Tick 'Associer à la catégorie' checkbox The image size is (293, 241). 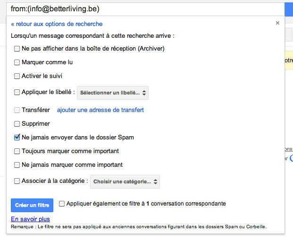[x=17, y=181]
